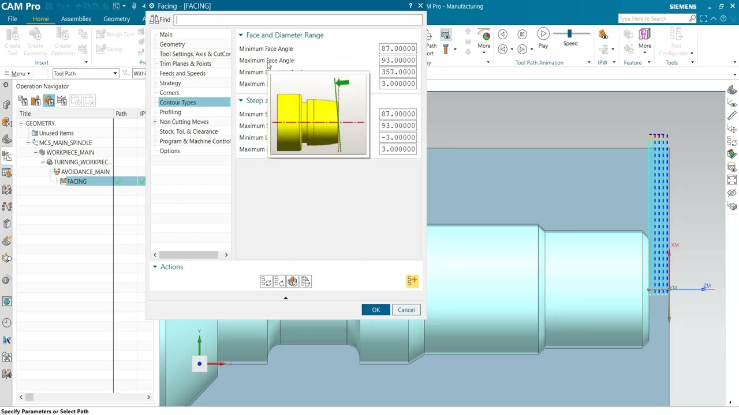This screenshot has width=739, height=415.
Task: Collapse the Steep section
Action: pos(241,100)
